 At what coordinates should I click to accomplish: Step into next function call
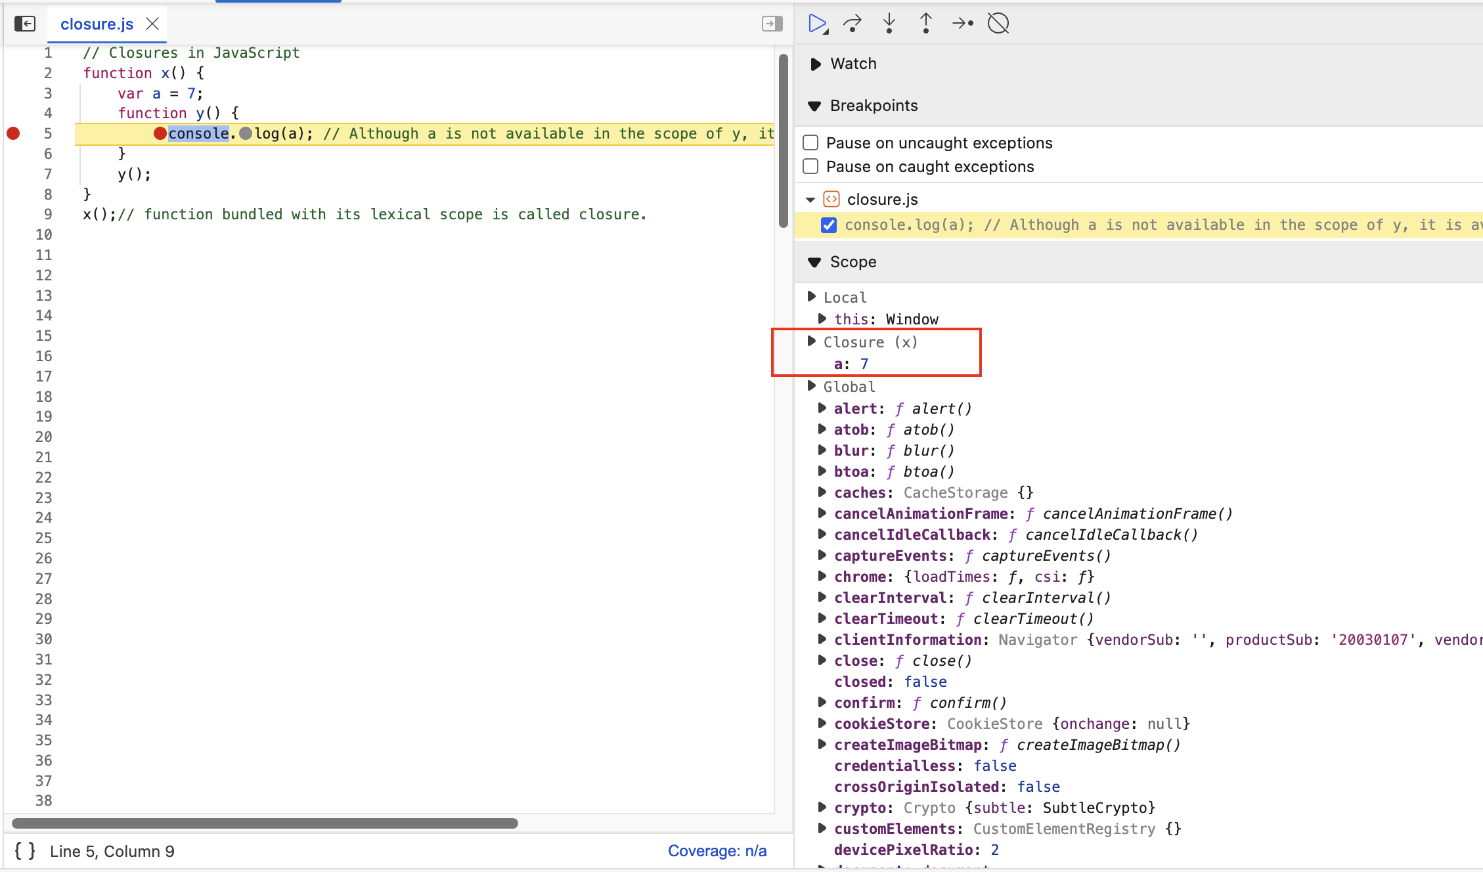click(889, 24)
